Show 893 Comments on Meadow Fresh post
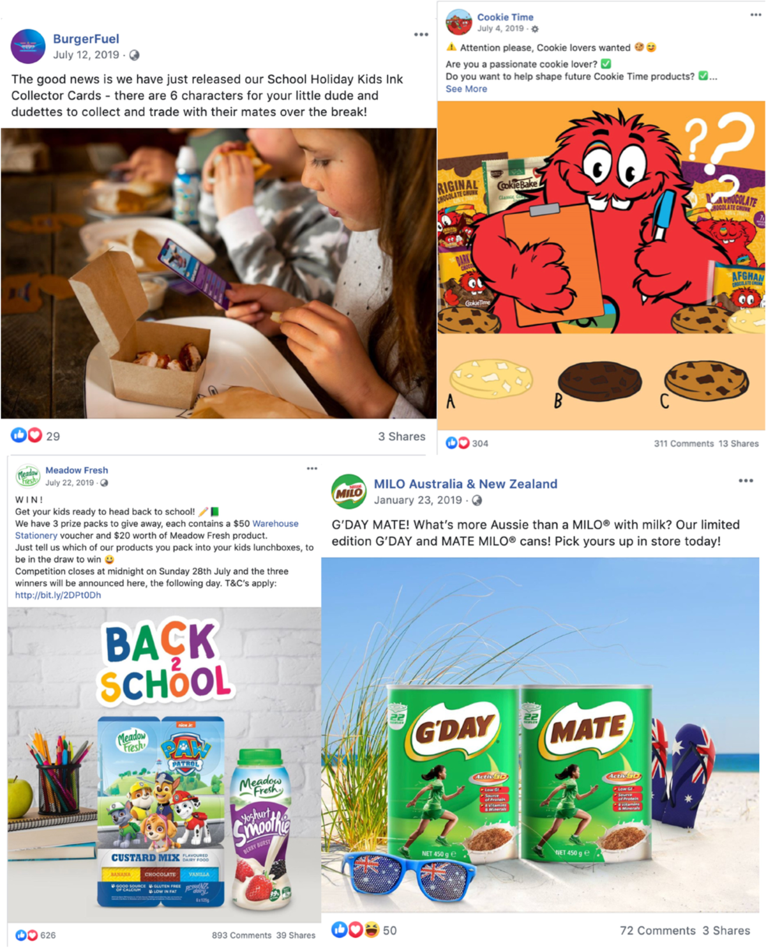This screenshot has width=766, height=948. (x=241, y=935)
